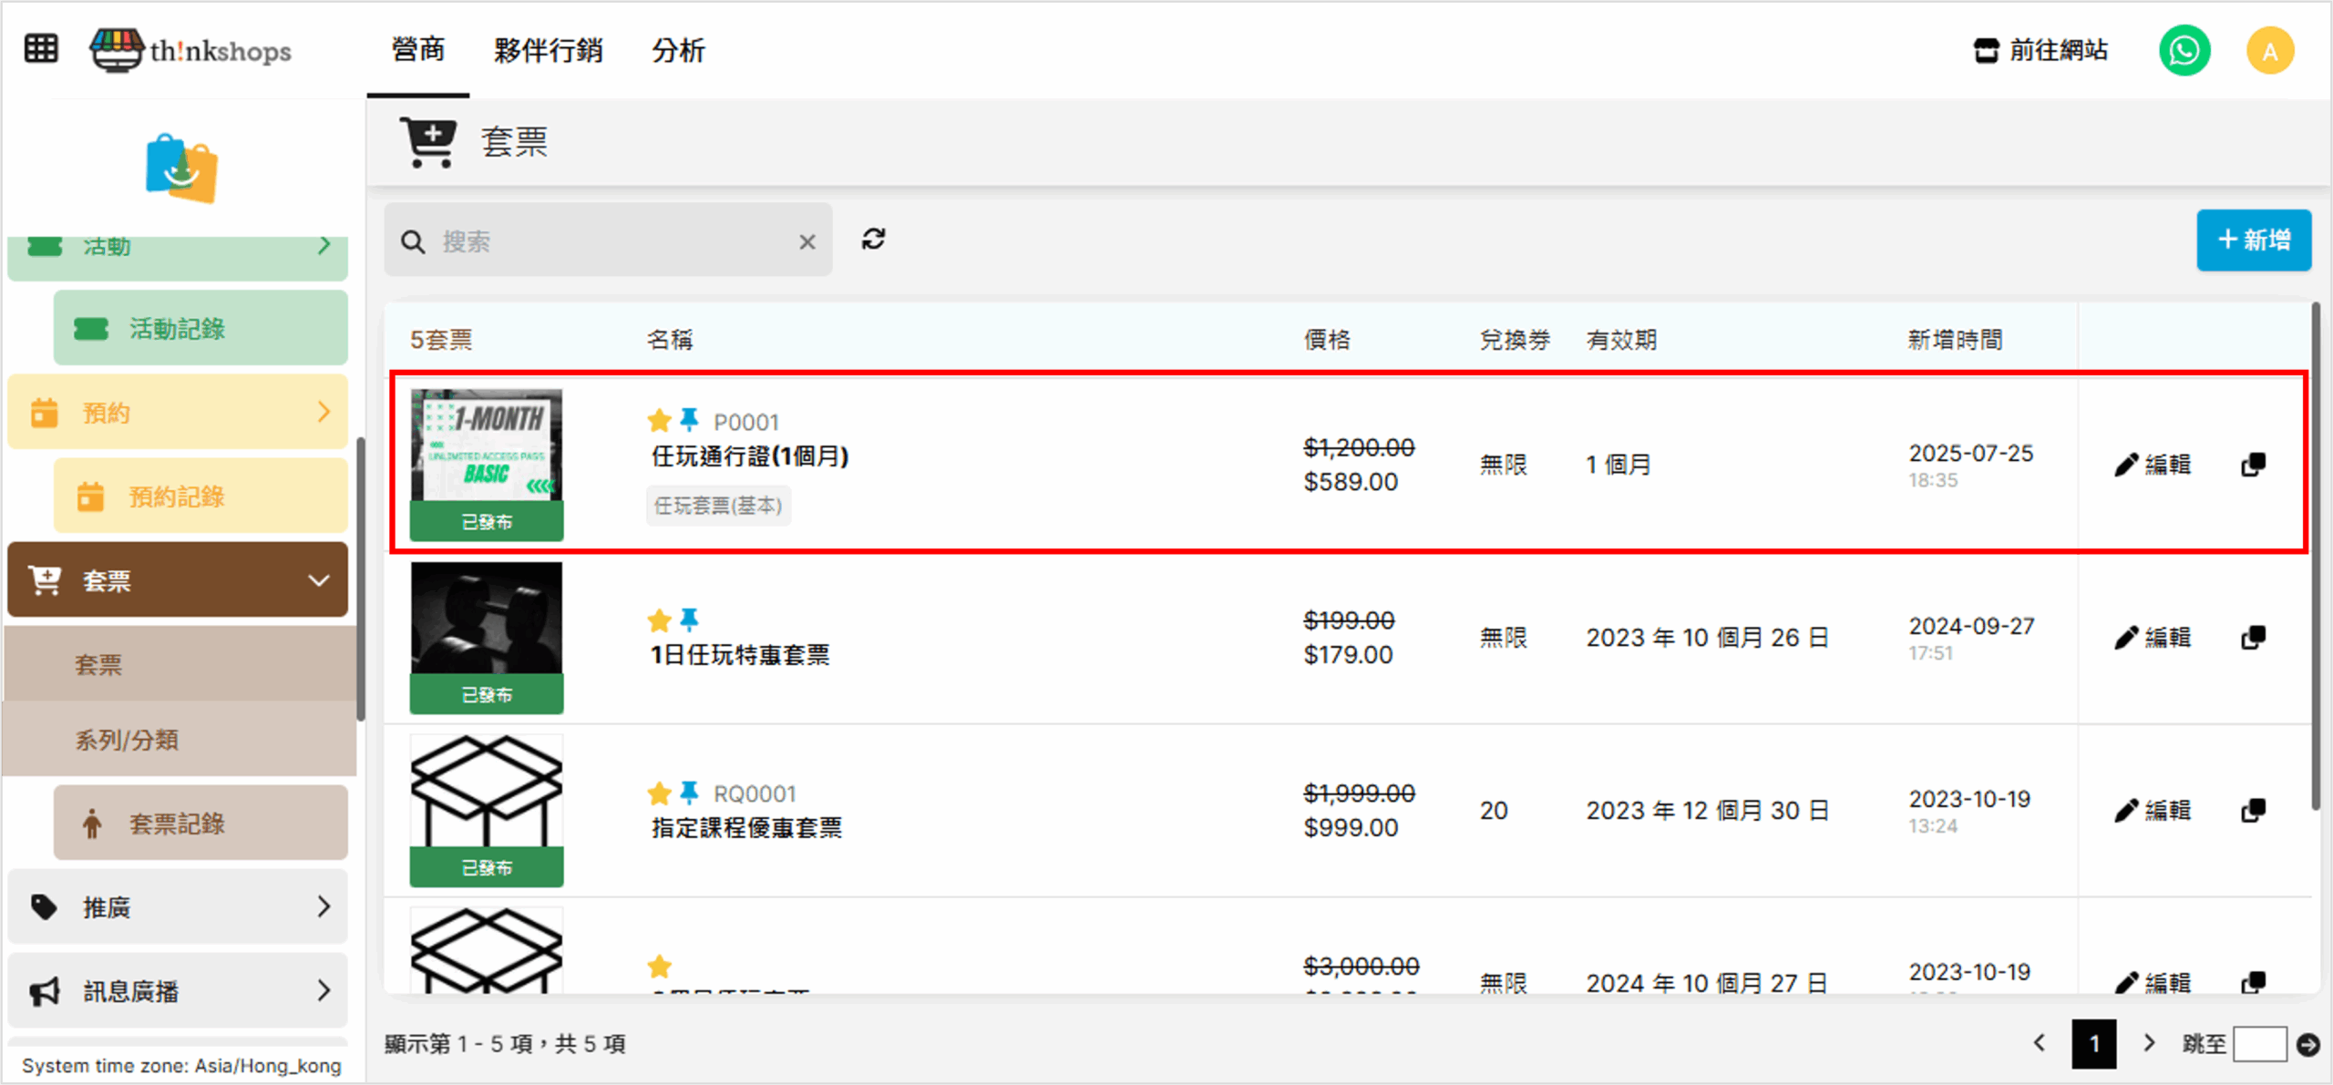
Task: Open the 分析 top menu tab
Action: pos(678,50)
